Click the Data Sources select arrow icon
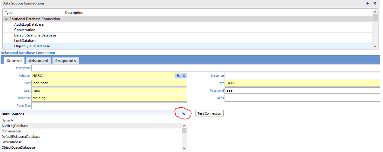The image size is (383, 152). coord(184,114)
